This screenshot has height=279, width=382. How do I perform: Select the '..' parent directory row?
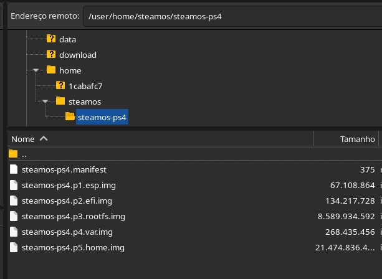pyautogui.click(x=195, y=154)
